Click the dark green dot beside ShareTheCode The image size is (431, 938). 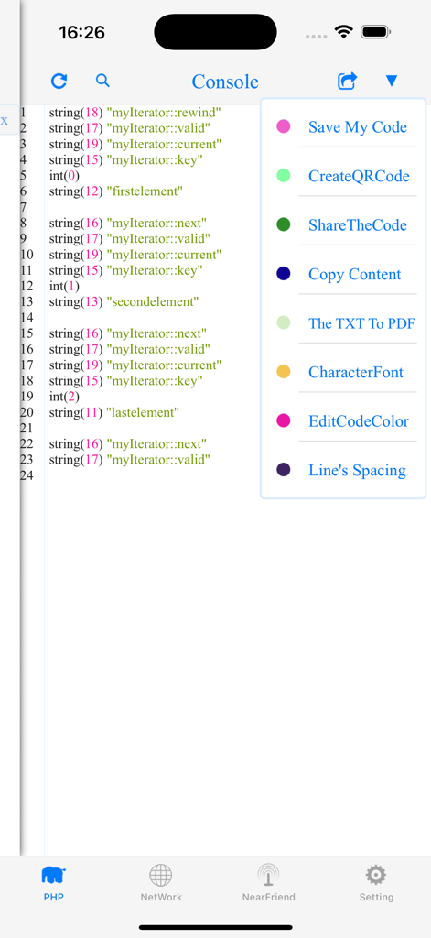click(x=284, y=224)
